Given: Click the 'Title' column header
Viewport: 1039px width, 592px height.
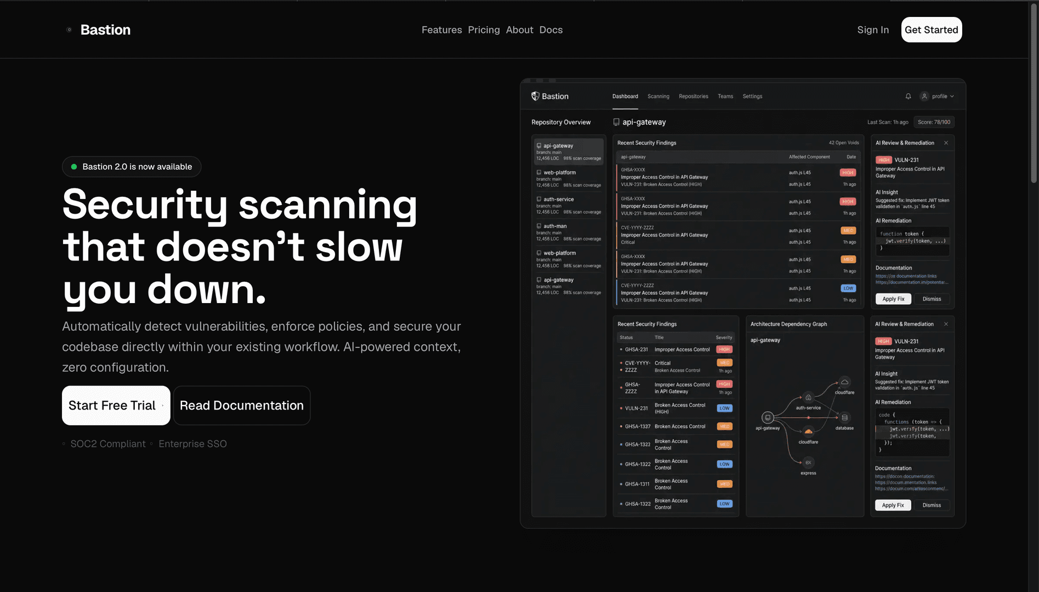Looking at the screenshot, I should (659, 338).
